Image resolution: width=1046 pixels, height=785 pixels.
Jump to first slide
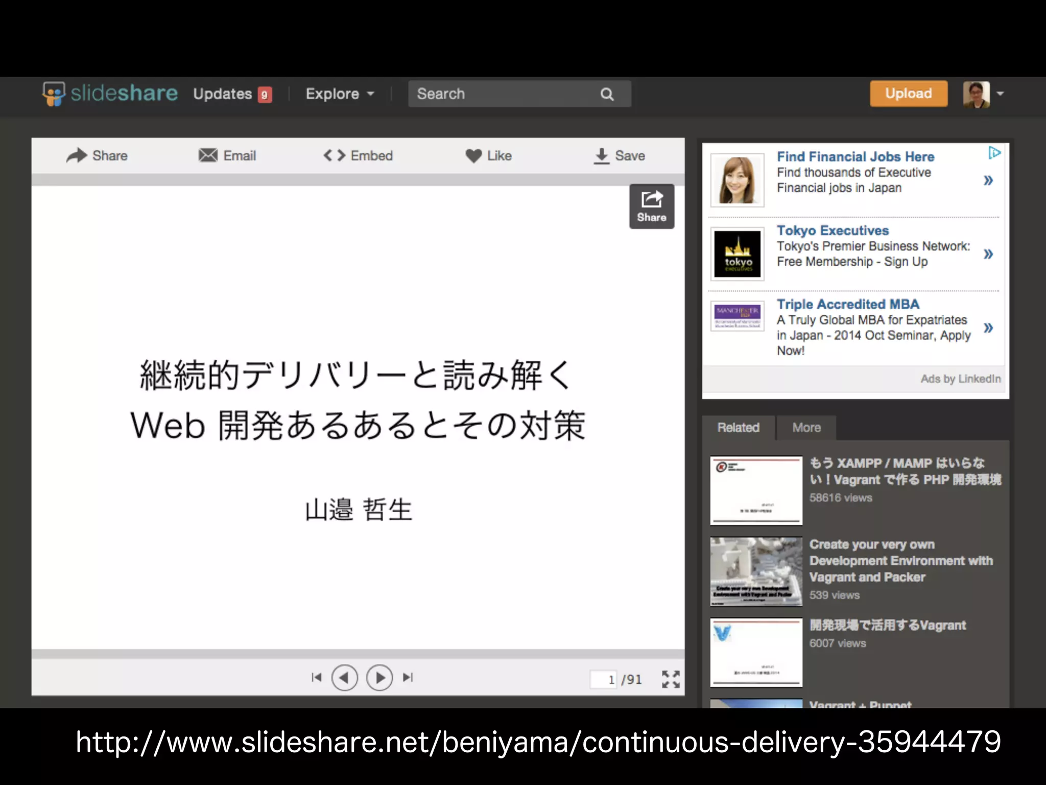pos(317,678)
